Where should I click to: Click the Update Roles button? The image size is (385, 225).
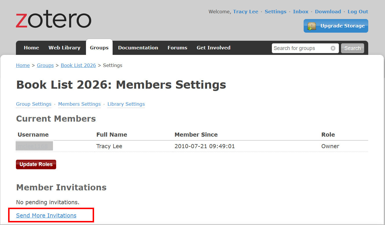pyautogui.click(x=36, y=164)
